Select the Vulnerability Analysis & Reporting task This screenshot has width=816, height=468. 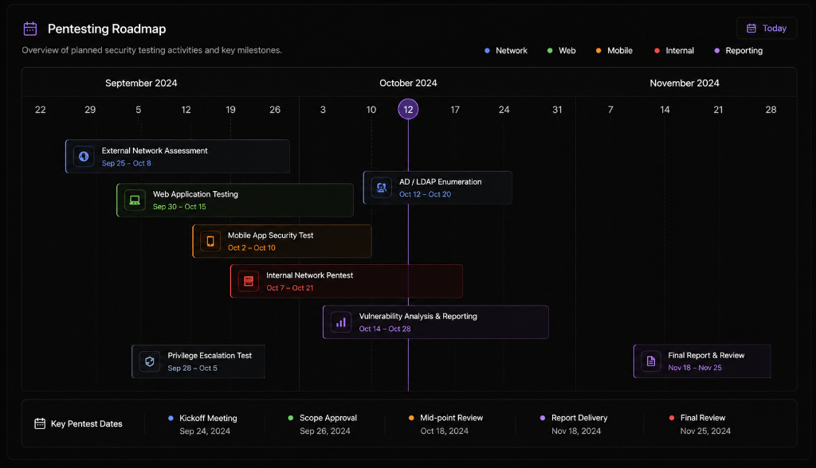click(436, 322)
